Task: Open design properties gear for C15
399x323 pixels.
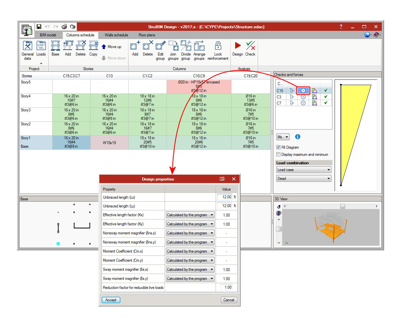Action: pos(303,91)
